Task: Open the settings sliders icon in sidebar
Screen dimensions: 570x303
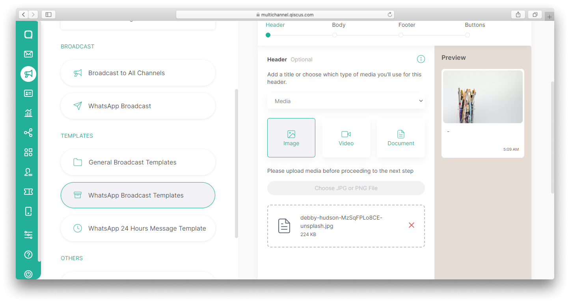Action: coord(28,235)
